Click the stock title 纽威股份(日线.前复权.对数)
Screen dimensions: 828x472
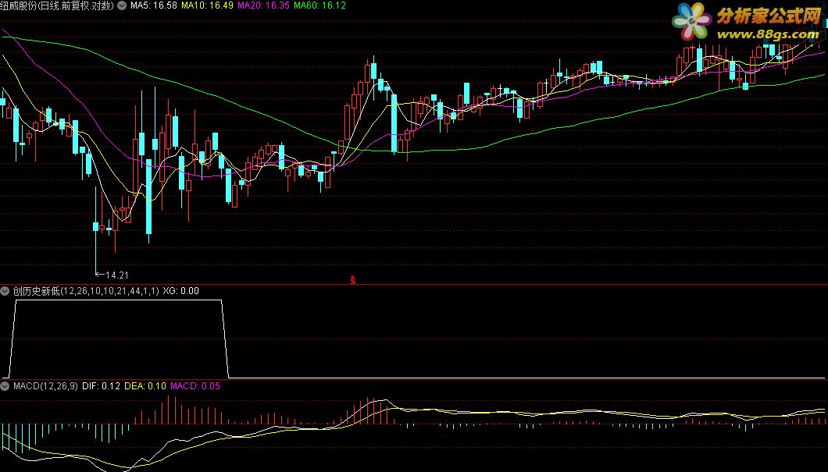tap(57, 5)
